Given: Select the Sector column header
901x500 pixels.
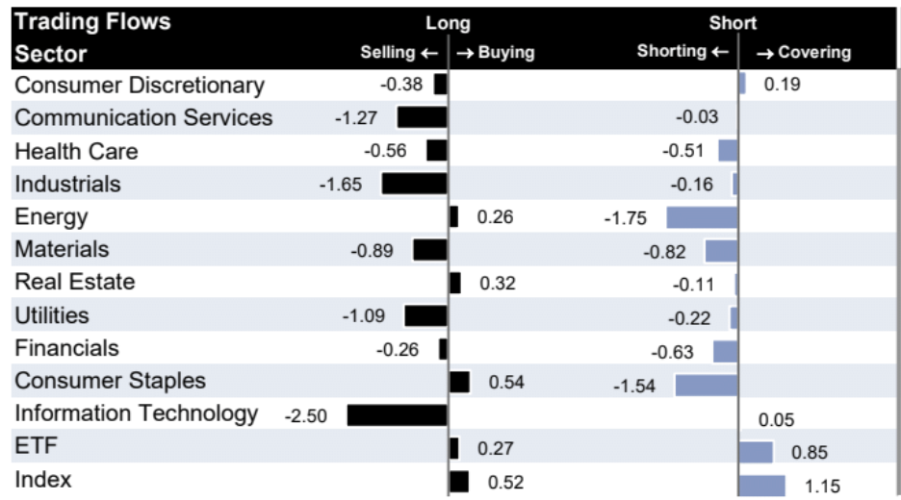Looking at the screenshot, I should point(51,54).
